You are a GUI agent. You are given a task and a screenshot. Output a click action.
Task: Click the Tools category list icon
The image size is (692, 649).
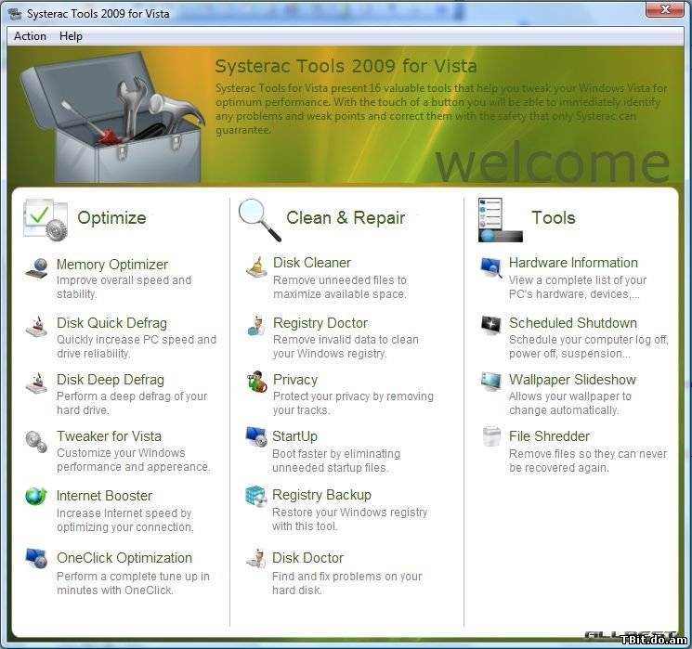click(x=501, y=220)
